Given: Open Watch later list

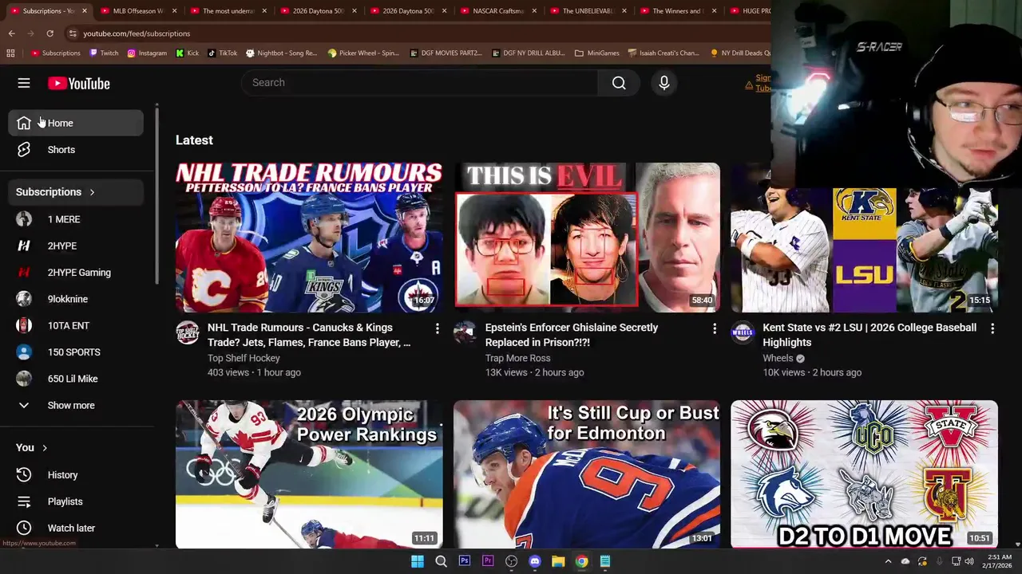Looking at the screenshot, I should [x=76, y=528].
